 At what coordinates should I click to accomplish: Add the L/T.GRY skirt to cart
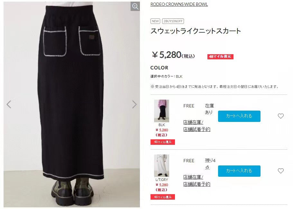[x=239, y=171]
